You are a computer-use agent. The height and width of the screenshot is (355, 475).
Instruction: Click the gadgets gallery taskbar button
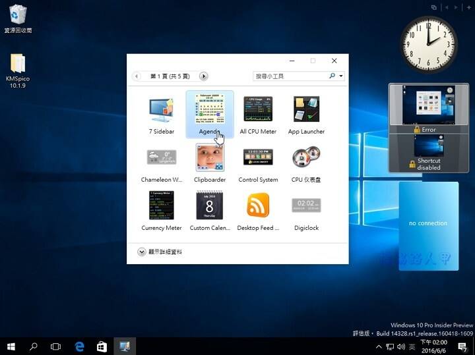tap(125, 346)
